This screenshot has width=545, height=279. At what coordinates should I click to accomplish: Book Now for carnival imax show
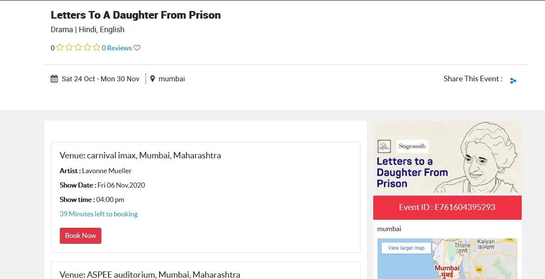pos(81,236)
